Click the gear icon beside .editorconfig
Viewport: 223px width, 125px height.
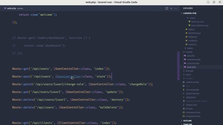184,82
